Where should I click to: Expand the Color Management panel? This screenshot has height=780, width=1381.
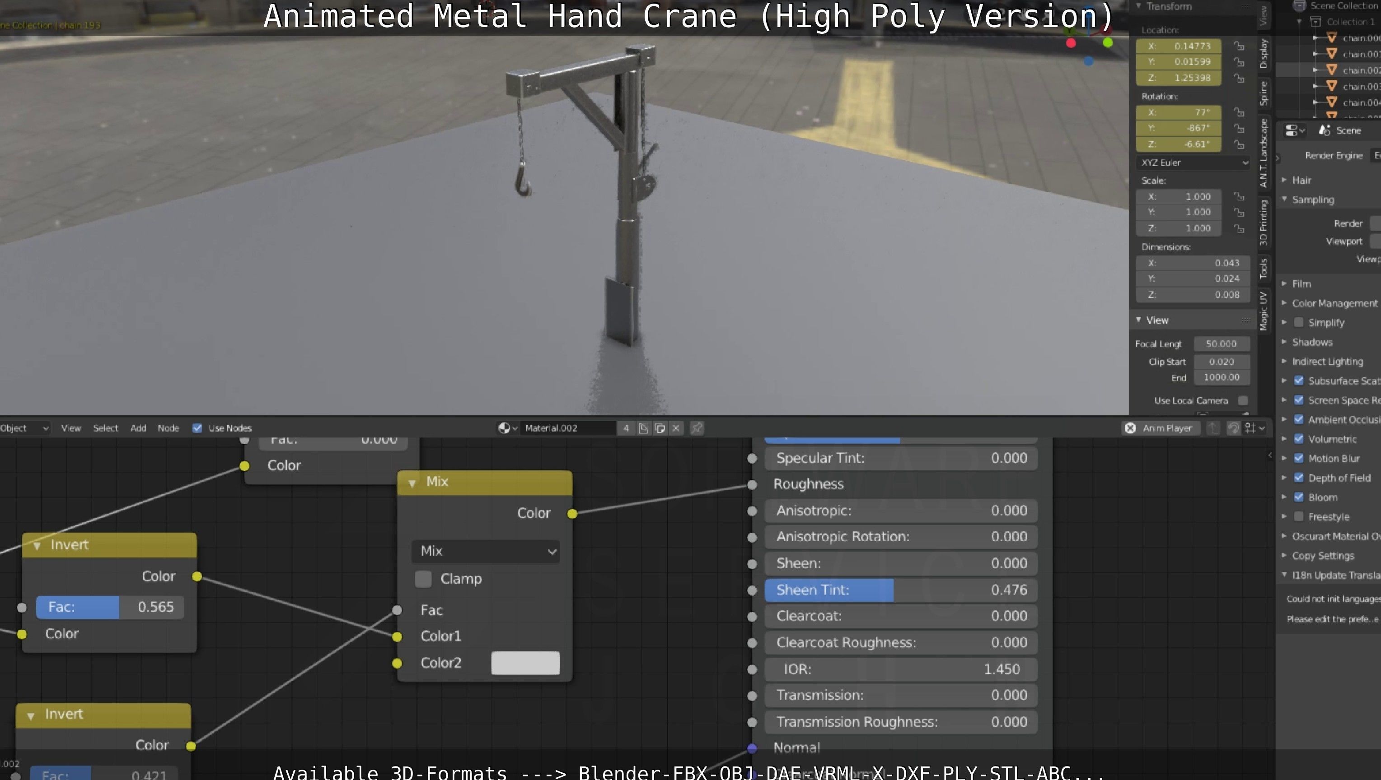(x=1284, y=303)
